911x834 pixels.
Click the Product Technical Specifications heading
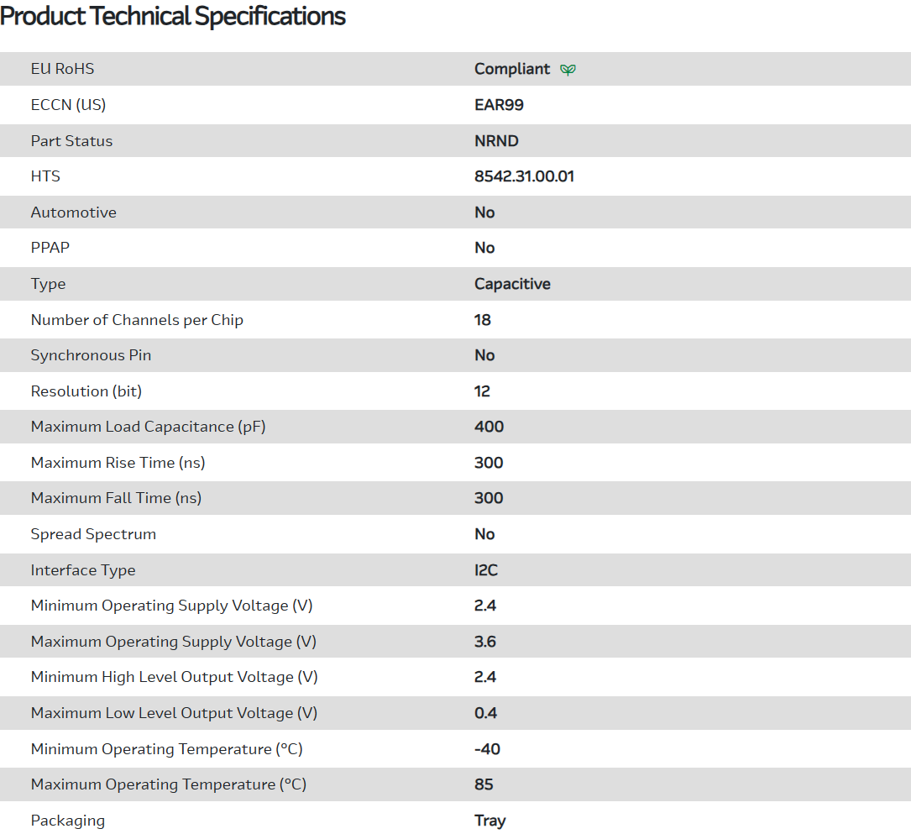click(173, 16)
